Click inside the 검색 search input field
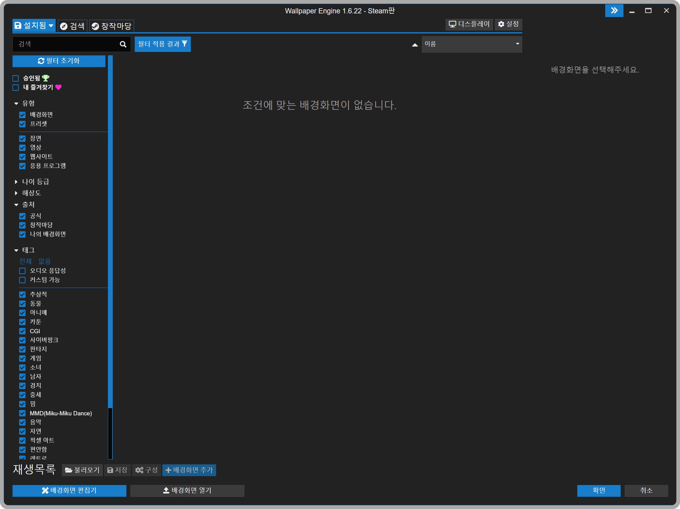 click(x=61, y=44)
